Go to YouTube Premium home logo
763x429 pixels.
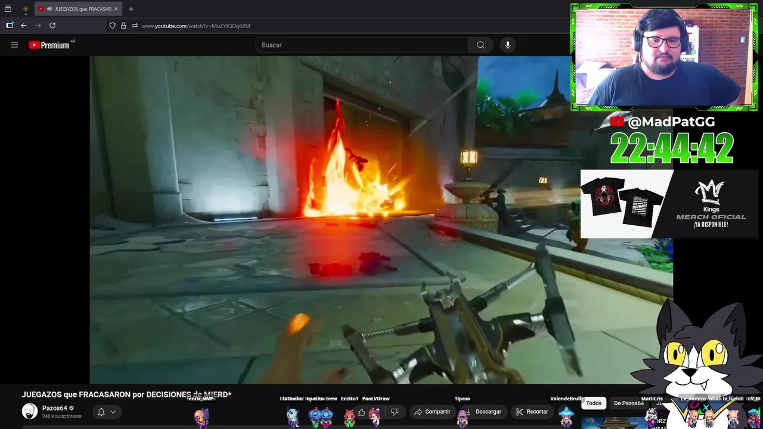[x=49, y=45]
